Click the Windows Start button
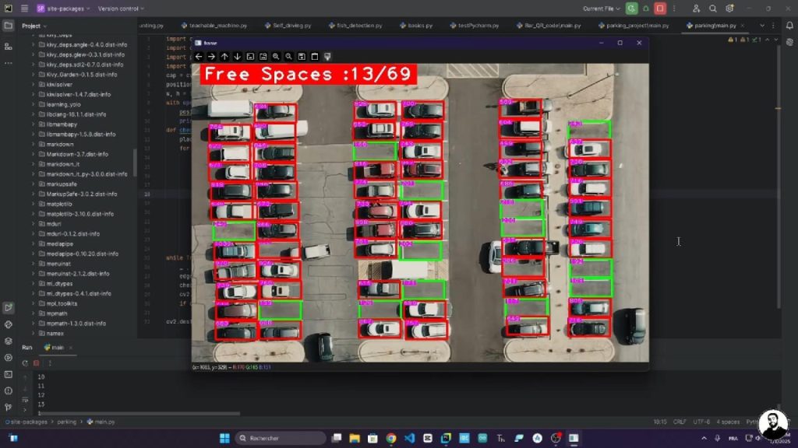 click(x=224, y=438)
